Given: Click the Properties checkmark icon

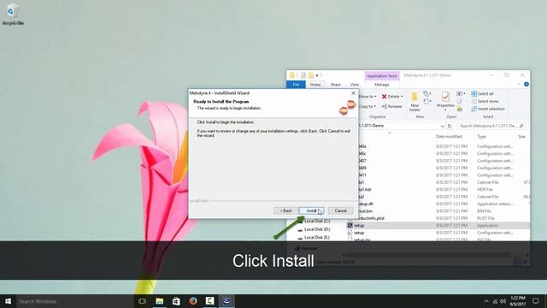Looking at the screenshot, I should click(445, 97).
